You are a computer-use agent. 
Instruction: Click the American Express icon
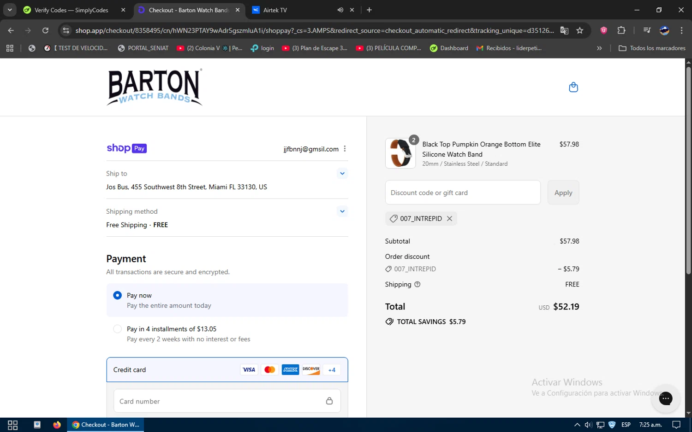291,370
